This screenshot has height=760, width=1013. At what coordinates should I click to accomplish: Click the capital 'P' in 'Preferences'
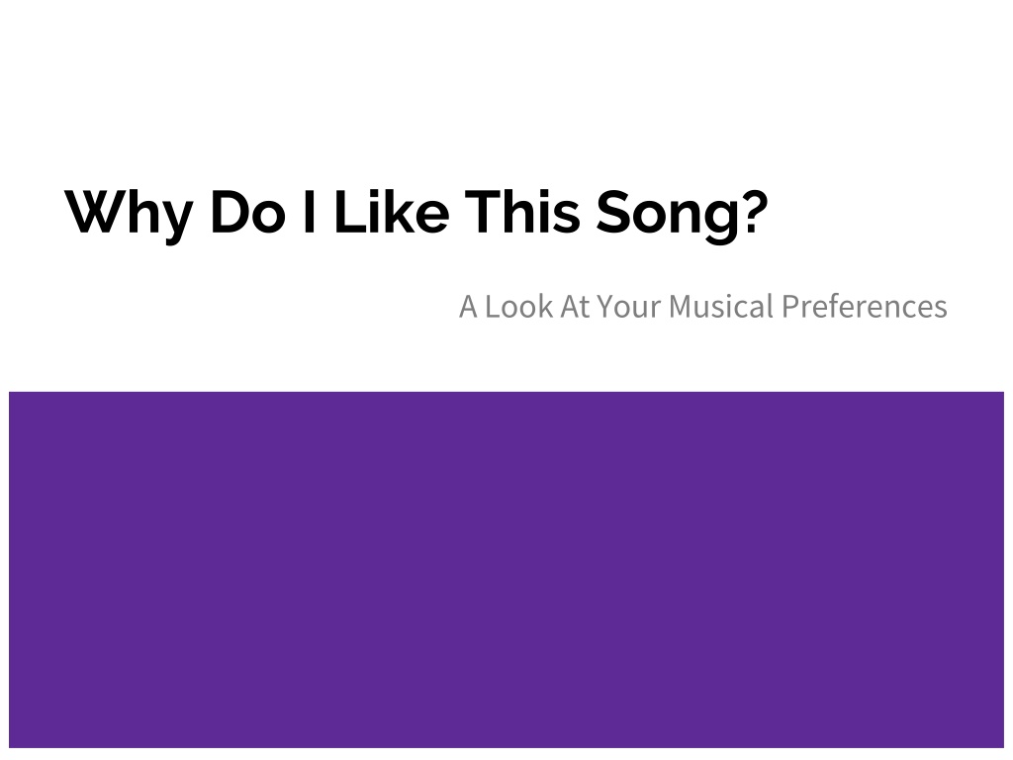(x=790, y=307)
